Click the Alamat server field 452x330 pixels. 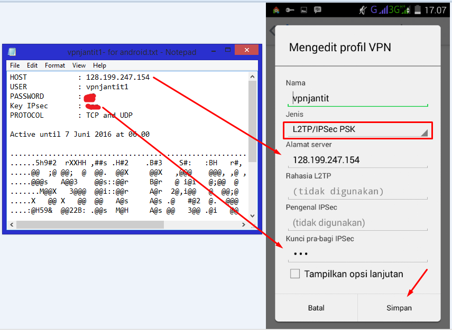pos(357,160)
